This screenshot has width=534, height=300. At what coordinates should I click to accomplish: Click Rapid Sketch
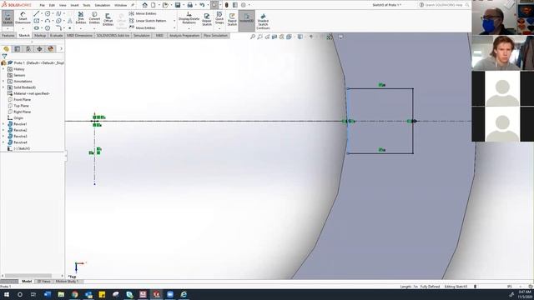[x=232, y=19]
